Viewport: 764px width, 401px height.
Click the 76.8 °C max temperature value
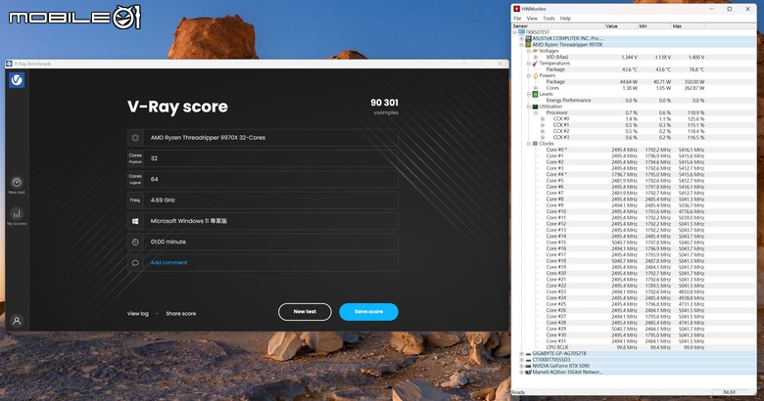(696, 69)
